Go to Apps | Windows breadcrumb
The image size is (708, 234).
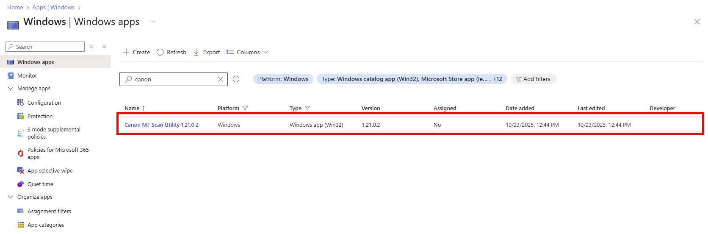point(53,7)
